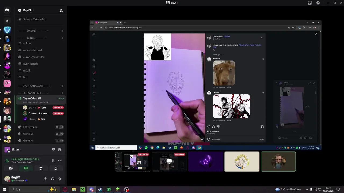Open the server with letter 'g' icon
This screenshot has height=193, width=344.
7,21
